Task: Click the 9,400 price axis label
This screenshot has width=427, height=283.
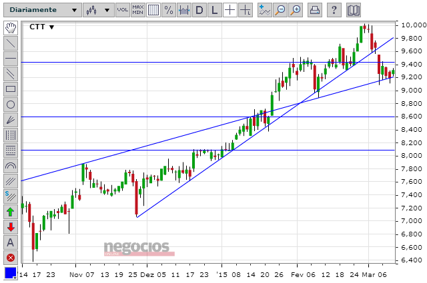Action: [x=412, y=64]
